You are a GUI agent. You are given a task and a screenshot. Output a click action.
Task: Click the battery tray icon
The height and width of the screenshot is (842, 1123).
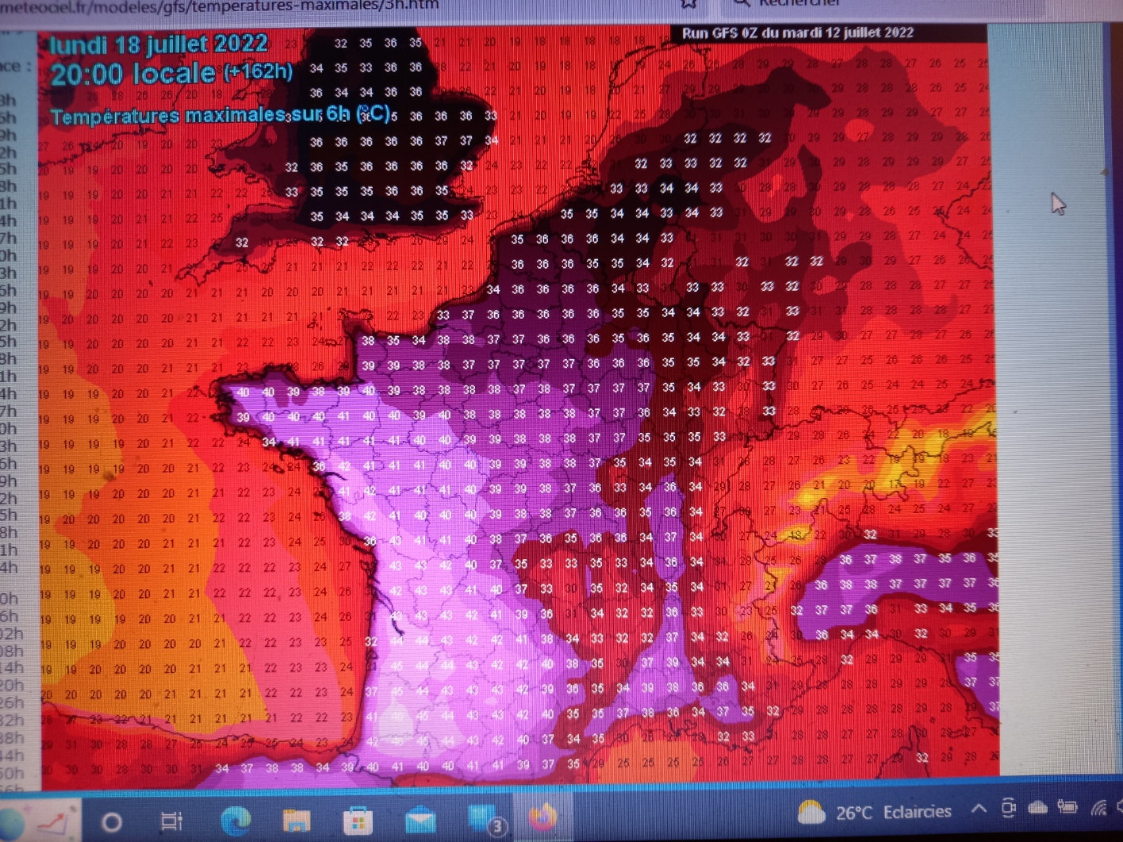(1067, 807)
